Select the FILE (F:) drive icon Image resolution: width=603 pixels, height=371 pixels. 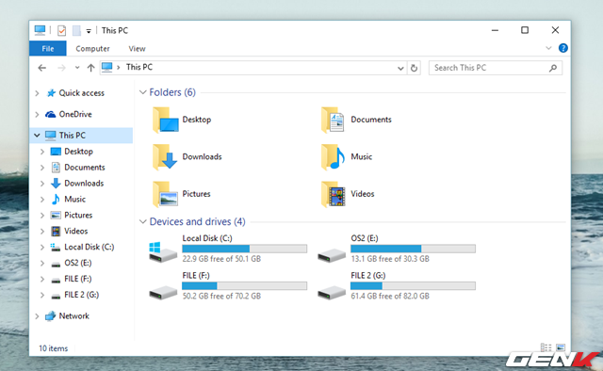click(163, 293)
